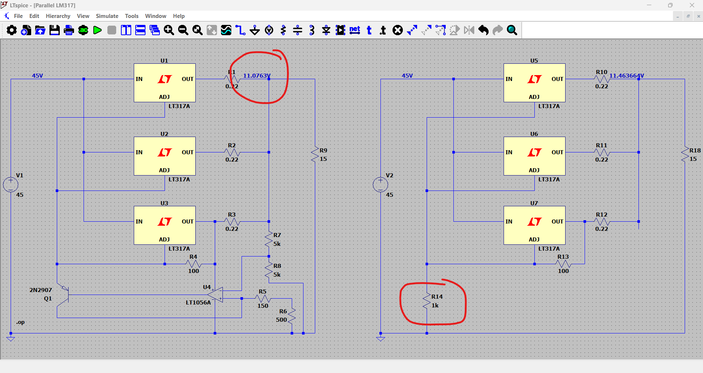The height and width of the screenshot is (373, 703).
Task: Open the Tools menu
Action: click(x=132, y=16)
